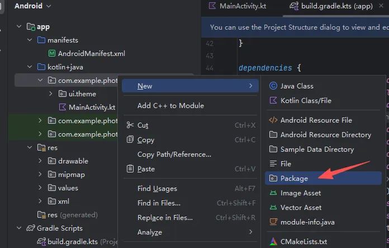
Task: Select the MainActivity.kt Kotlin file icon in the tree
Action: [63, 107]
